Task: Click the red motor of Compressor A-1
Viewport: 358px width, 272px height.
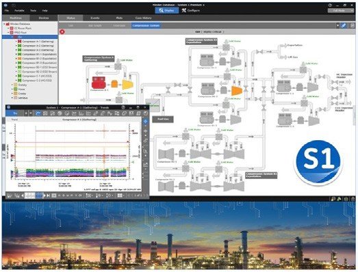Action: click(x=99, y=83)
